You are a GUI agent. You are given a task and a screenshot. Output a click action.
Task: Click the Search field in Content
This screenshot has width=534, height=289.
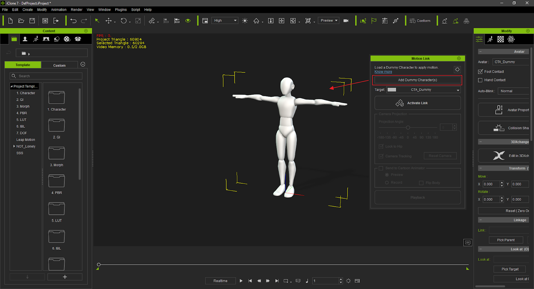pos(46,76)
